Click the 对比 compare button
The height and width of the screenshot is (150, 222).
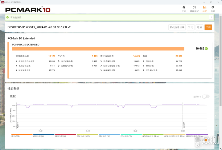(191, 27)
